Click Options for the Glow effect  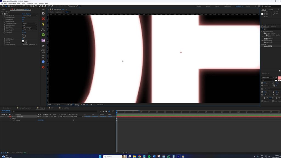(29, 14)
